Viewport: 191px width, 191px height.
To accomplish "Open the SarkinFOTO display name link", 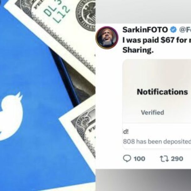I will pyautogui.click(x=145, y=30).
